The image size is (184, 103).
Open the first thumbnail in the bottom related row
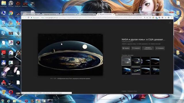[126, 70]
